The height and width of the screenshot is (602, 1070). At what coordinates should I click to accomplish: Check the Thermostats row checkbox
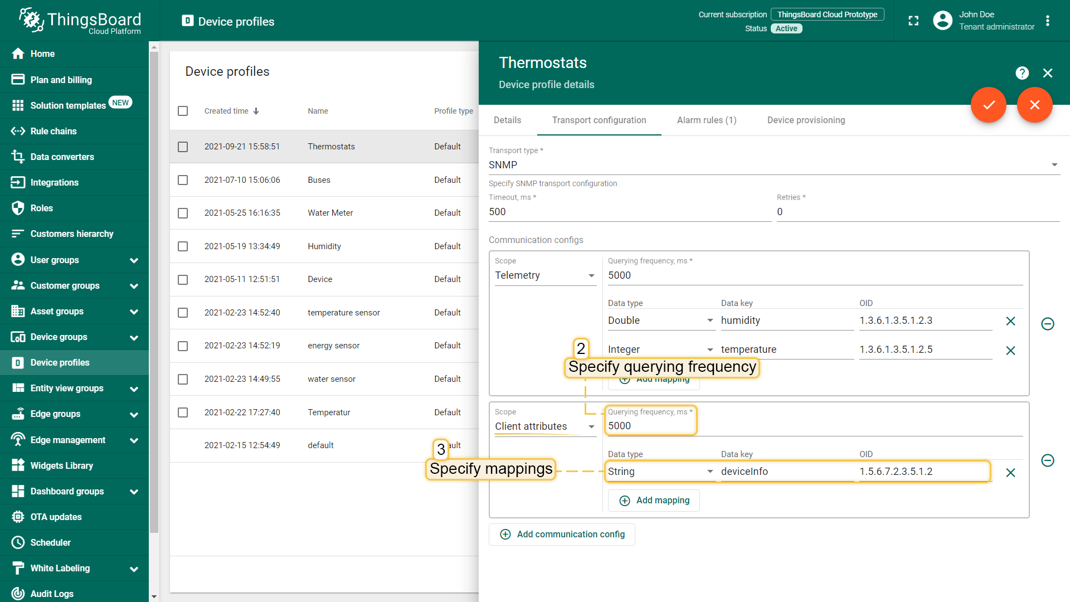pyautogui.click(x=183, y=147)
